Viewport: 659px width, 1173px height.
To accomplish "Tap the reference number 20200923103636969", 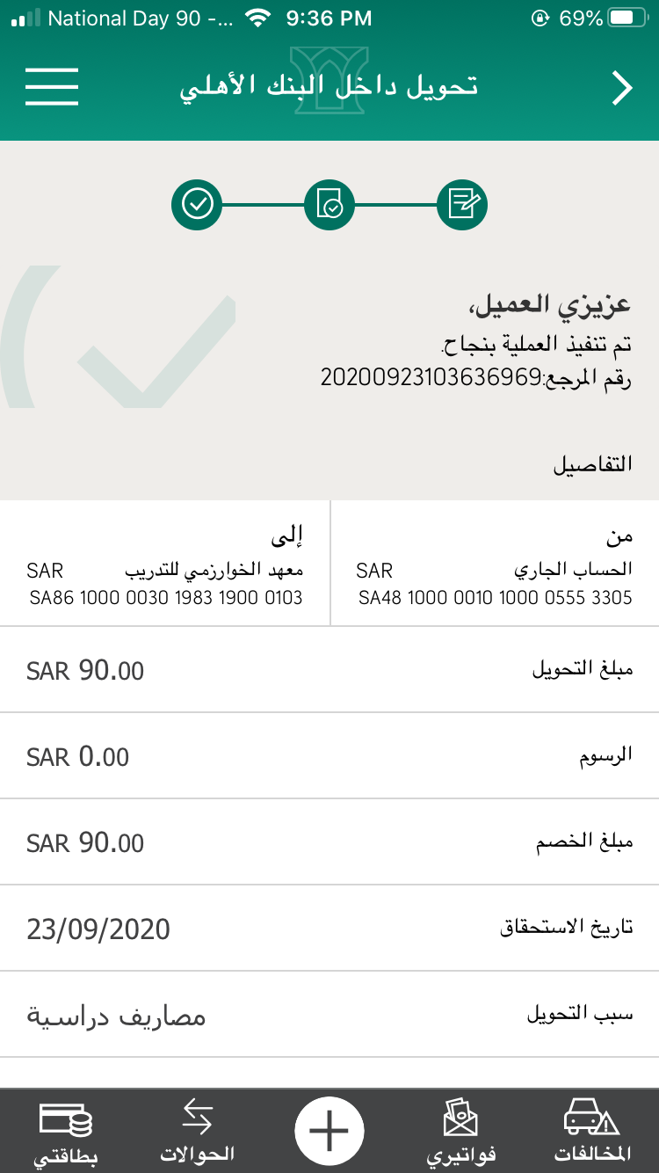I will click(x=432, y=378).
